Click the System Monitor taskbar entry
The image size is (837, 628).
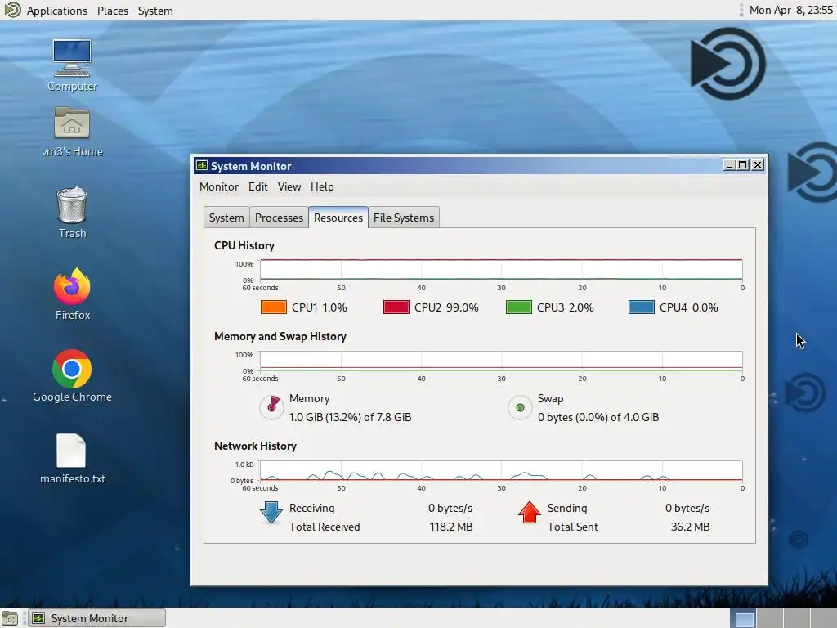[x=96, y=618]
